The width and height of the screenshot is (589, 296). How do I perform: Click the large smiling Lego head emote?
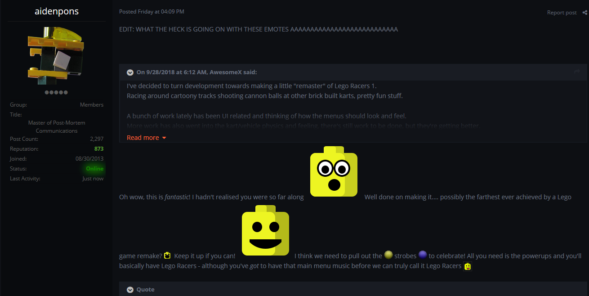tap(265, 230)
